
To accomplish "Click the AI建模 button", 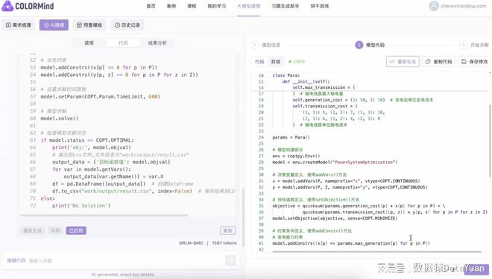I will tap(54, 25).
